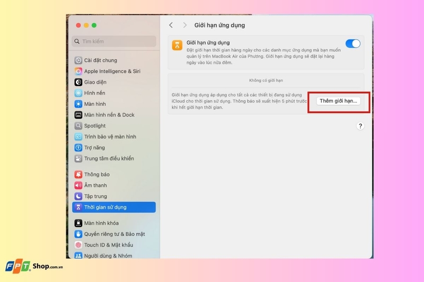This screenshot has height=282, width=424.
Task: Click the Trợ năng accessibility icon
Action: tap(78, 148)
